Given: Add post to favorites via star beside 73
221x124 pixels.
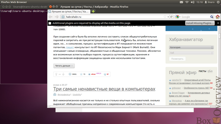Looking at the screenshot, I should pos(81,74).
